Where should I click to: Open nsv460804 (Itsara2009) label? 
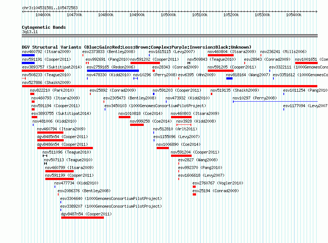coord(232,52)
